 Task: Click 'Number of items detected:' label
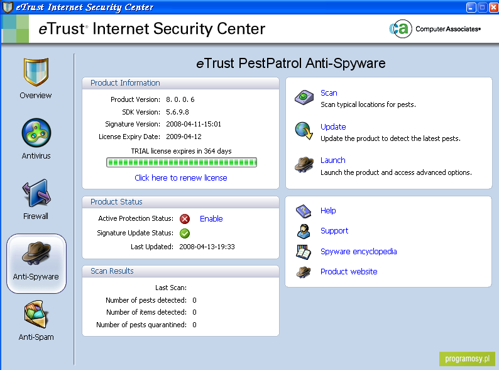(x=146, y=312)
